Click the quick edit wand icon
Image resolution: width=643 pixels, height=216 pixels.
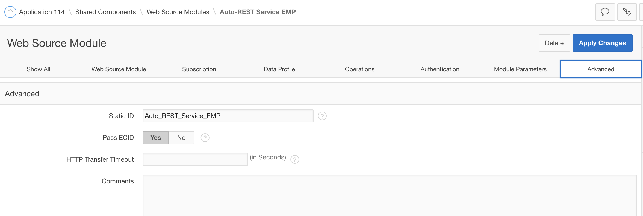[x=627, y=12]
